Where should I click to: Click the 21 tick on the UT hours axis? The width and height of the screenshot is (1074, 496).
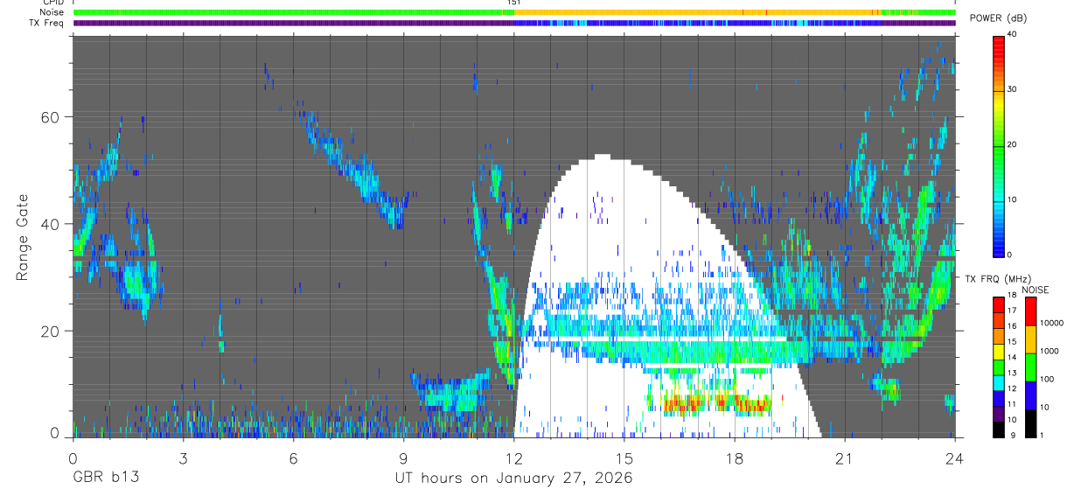[845, 458]
